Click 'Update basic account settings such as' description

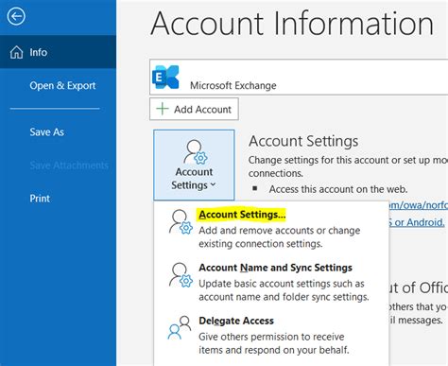(282, 284)
